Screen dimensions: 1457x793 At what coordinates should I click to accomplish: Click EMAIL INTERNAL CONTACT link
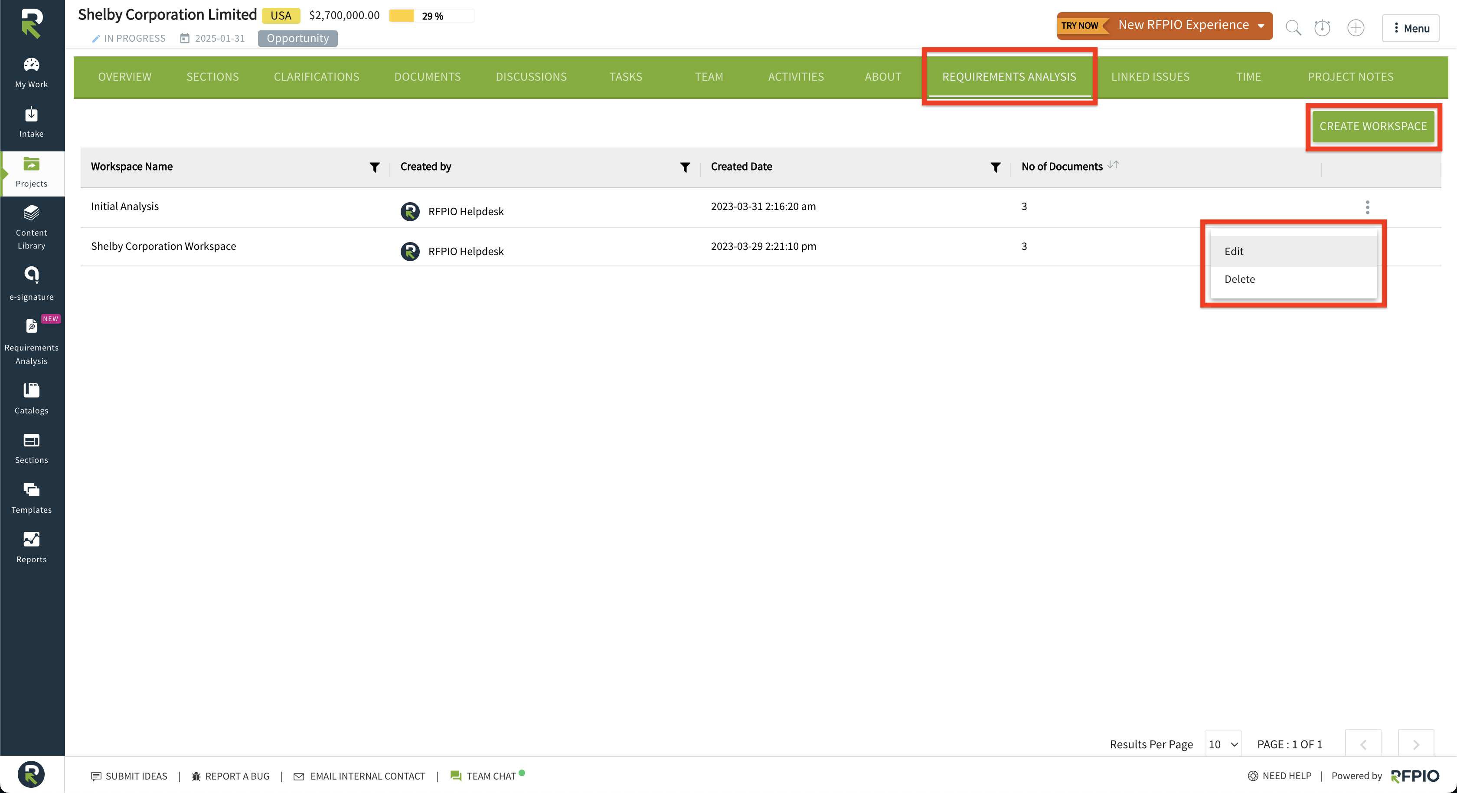click(x=359, y=776)
